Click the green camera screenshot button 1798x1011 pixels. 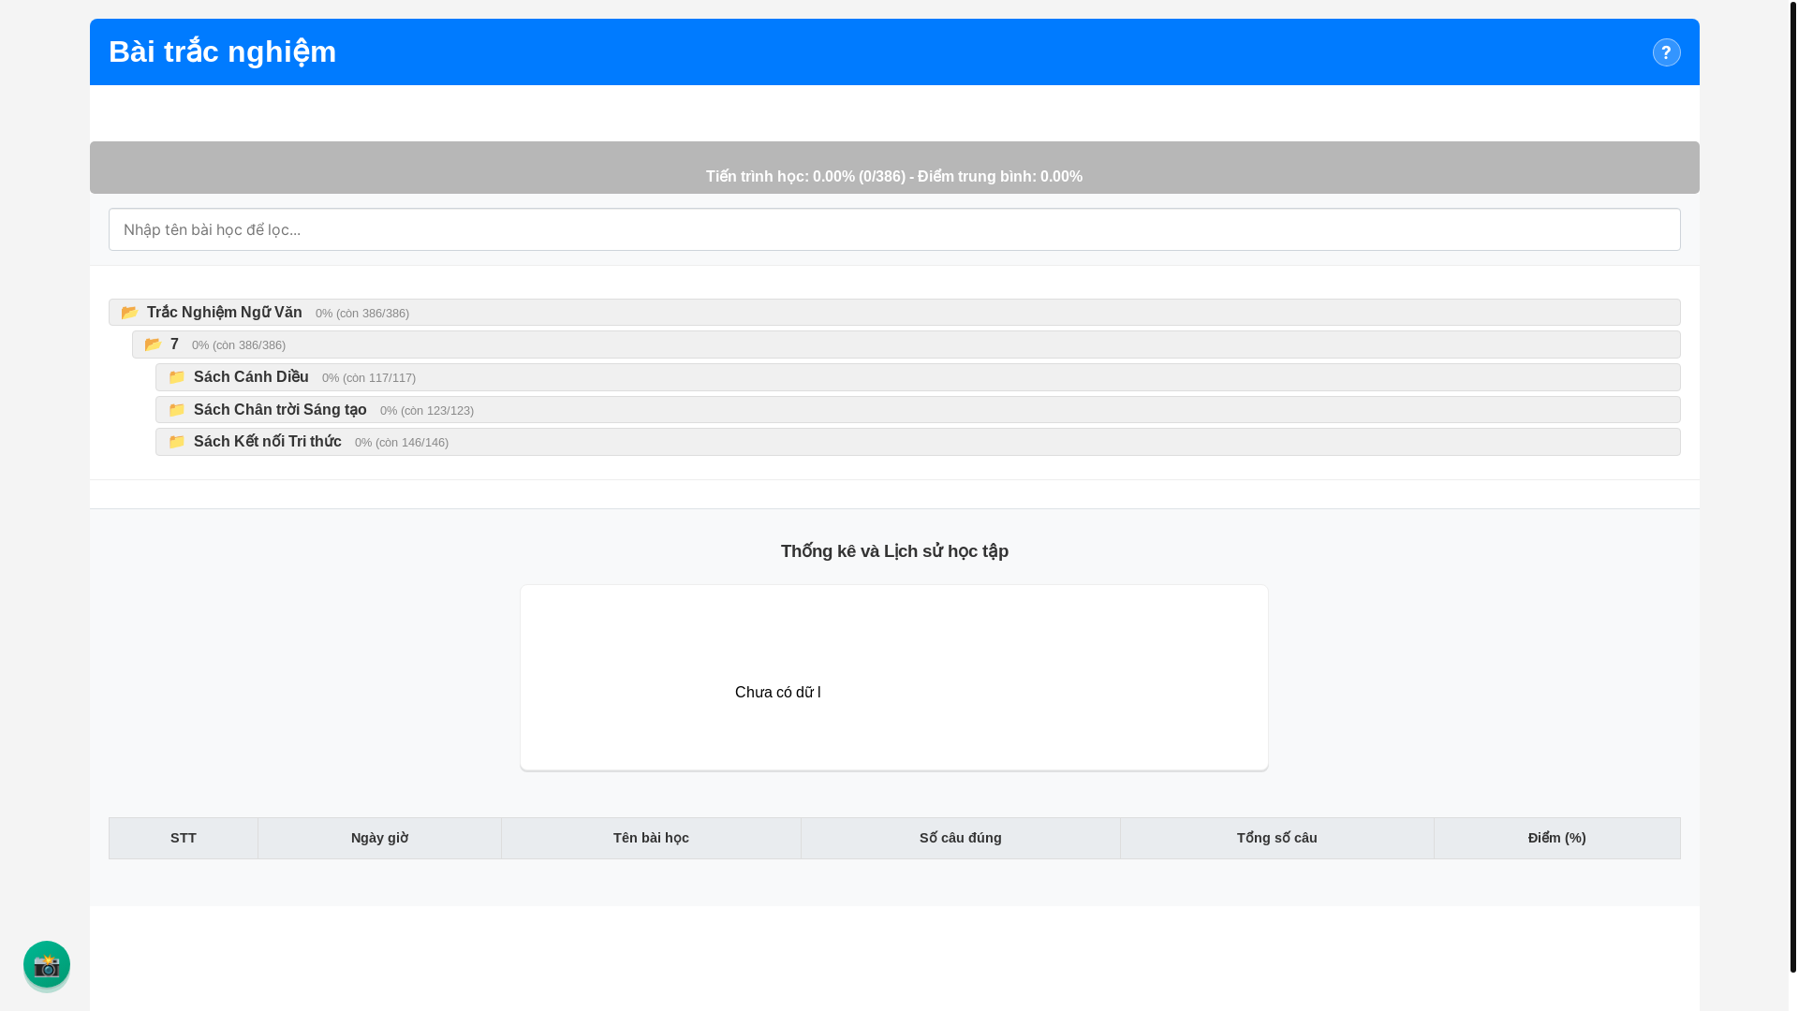(47, 964)
